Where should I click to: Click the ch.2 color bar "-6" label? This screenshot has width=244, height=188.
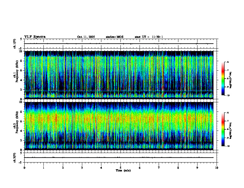(x=227, y=113)
